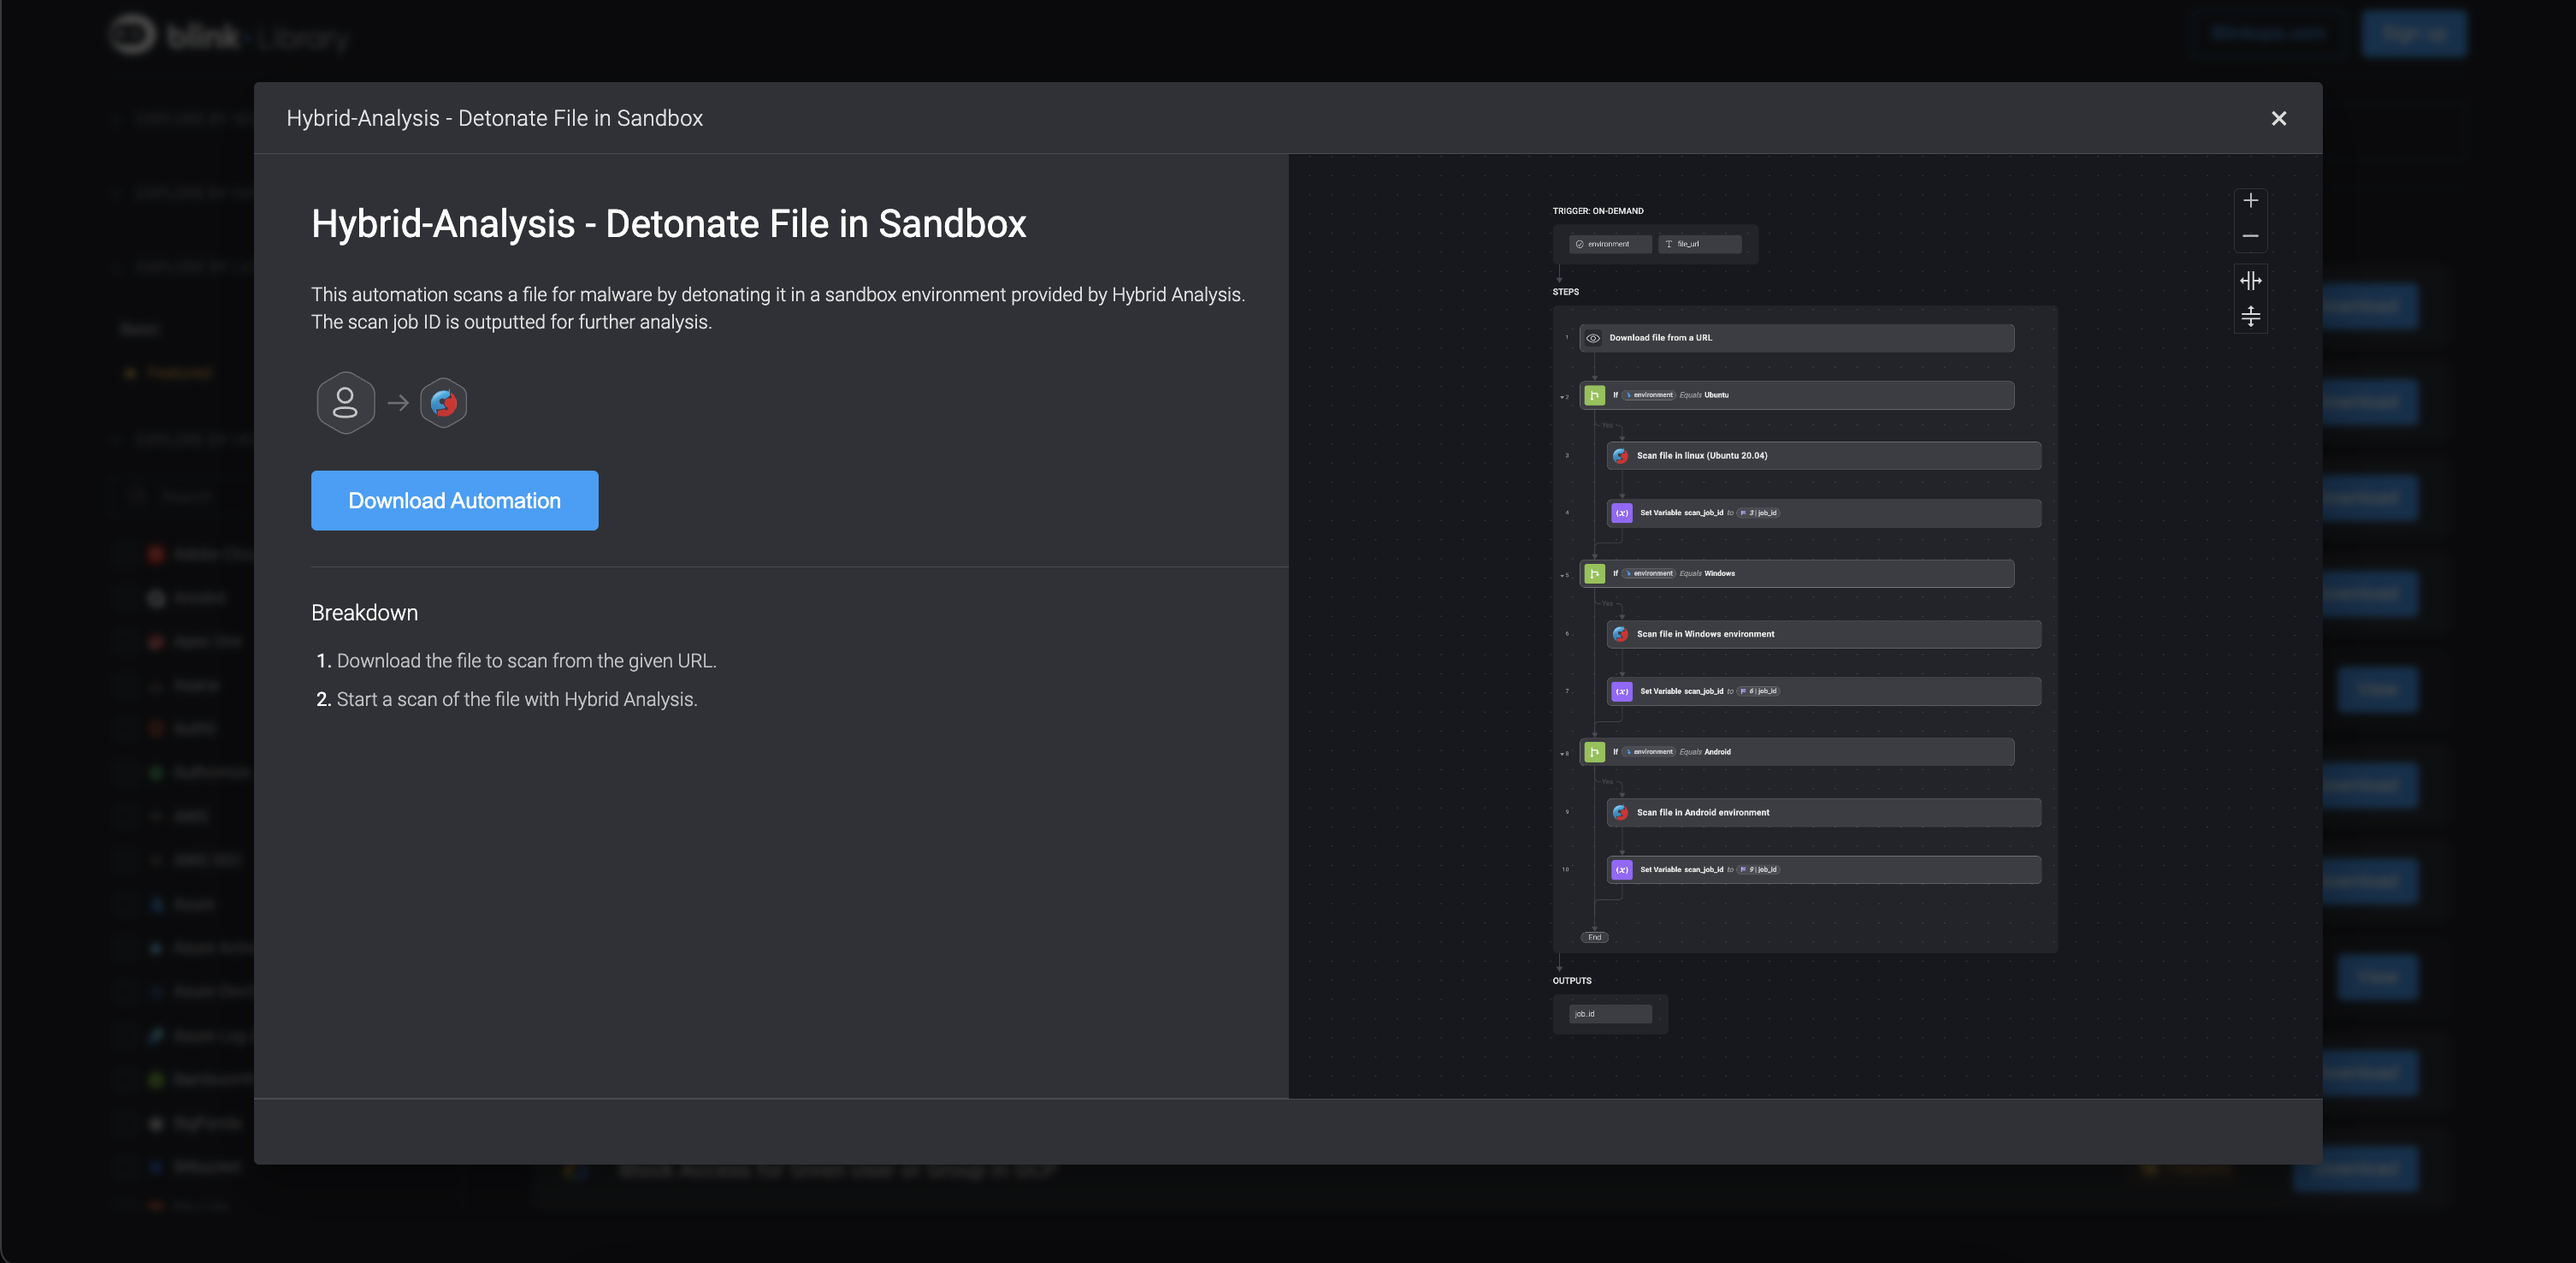This screenshot has height=1263, width=2576.
Task: Collapse the If environment Equals Windows branch
Action: [1562, 576]
